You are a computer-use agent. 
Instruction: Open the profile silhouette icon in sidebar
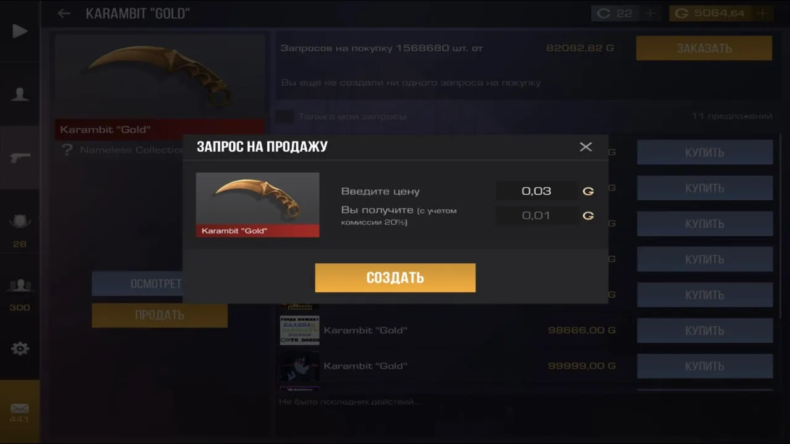coord(20,94)
